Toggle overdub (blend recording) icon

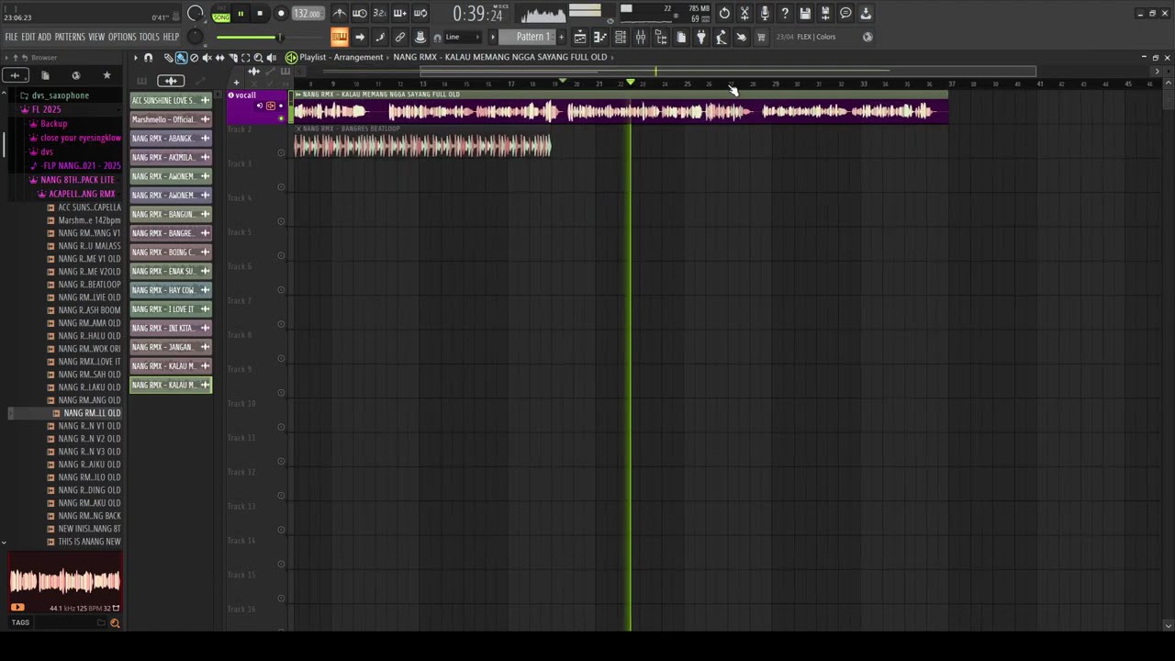pos(400,13)
